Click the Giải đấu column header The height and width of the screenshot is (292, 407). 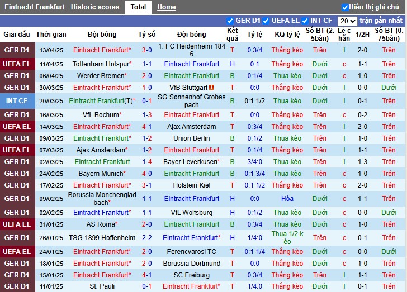(17, 34)
